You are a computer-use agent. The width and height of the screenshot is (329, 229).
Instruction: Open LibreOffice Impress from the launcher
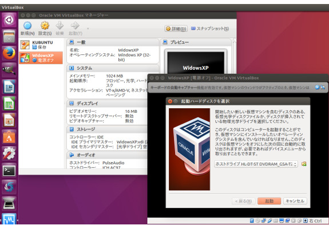coord(9,120)
